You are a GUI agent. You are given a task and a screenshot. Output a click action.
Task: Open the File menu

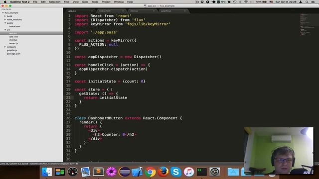coord(35,2)
